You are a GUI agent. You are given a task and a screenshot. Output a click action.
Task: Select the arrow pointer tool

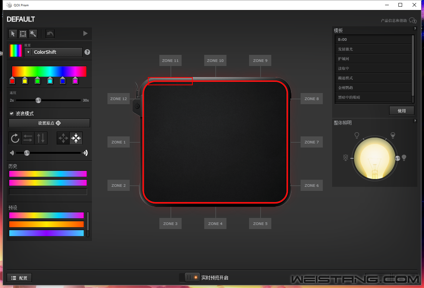13,34
